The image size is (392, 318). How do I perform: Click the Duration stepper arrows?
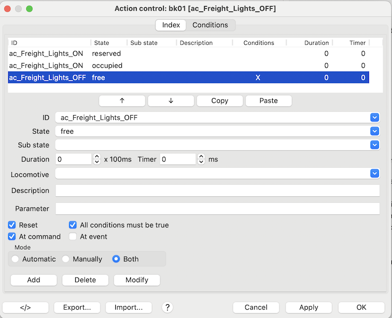pos(97,160)
